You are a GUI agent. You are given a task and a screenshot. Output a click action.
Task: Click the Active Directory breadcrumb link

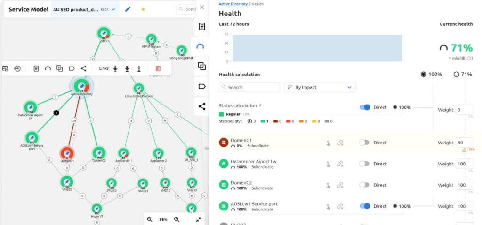(233, 4)
